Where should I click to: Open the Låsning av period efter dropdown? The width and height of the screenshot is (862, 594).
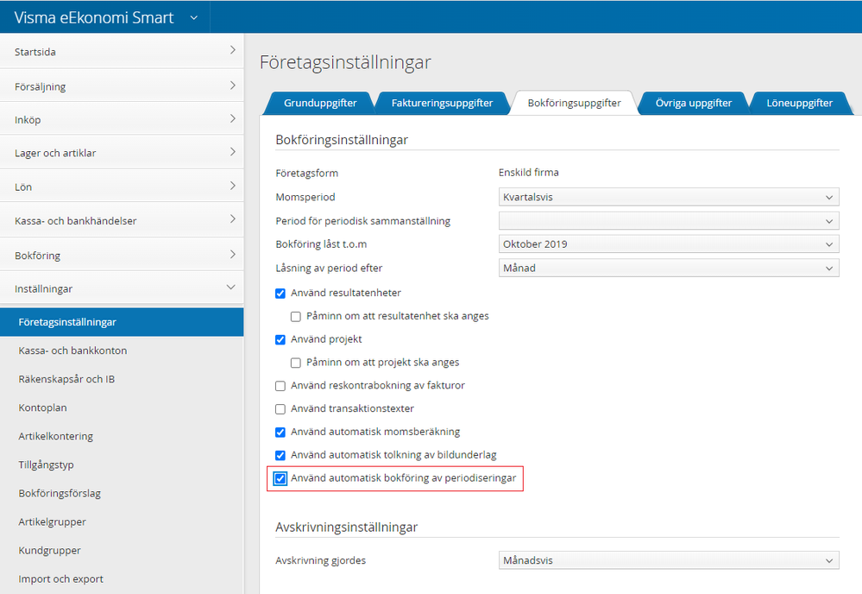(x=669, y=268)
